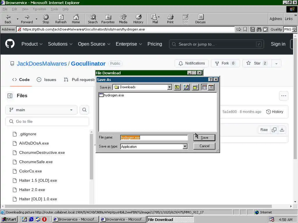Stop page loading with Stop icon
Screen dimensions: 298x223
pos(46,19)
